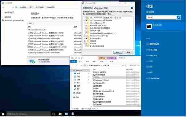Screen dimensions: 186x117
Task: Toggle the Internet Explorer 11 checkbox
Action: [86, 23]
